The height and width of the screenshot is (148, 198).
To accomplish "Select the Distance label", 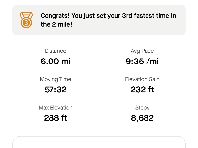I will (x=55, y=51).
